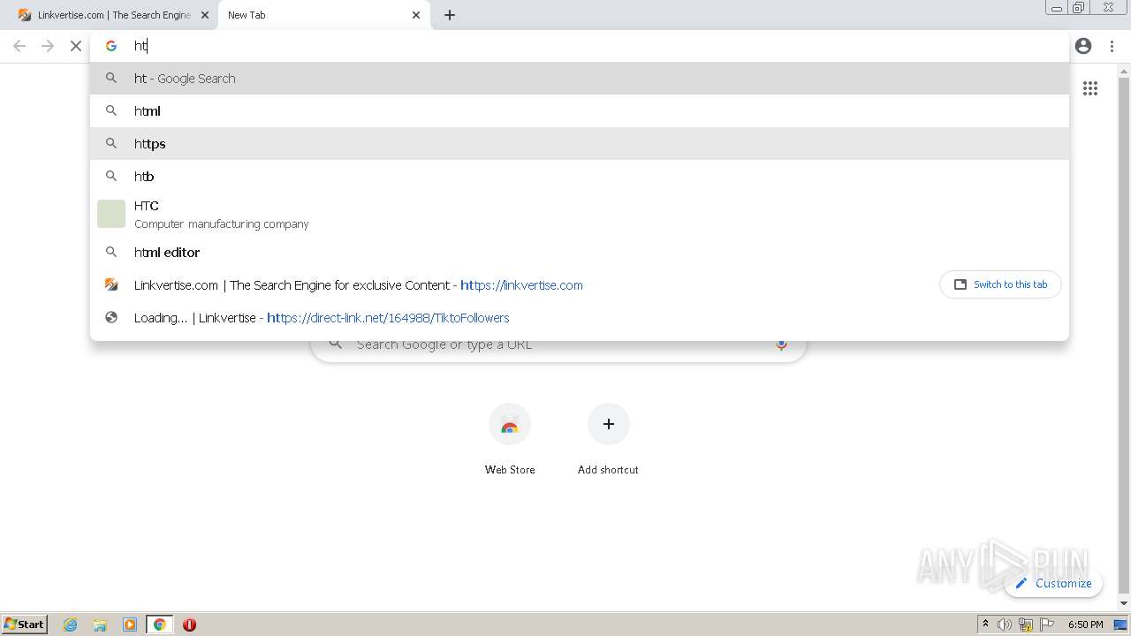
Task: Open Windows Explorer folder in taskbar
Action: pos(100,625)
